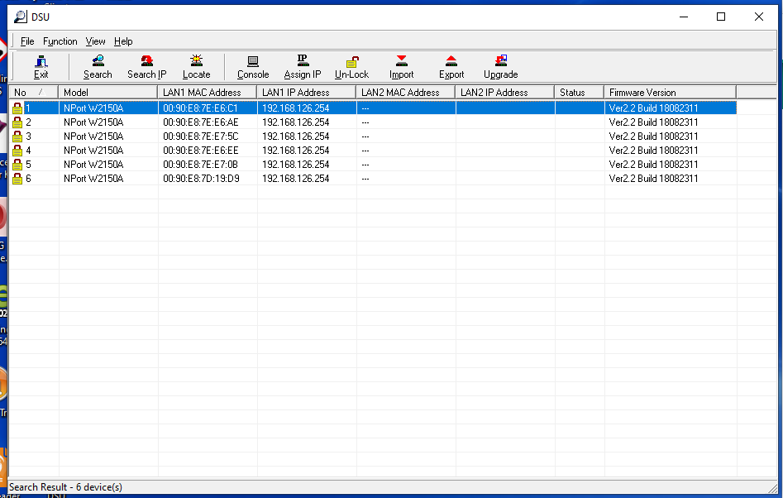
Task: Click the Search IP toolbar icon
Action: (147, 66)
